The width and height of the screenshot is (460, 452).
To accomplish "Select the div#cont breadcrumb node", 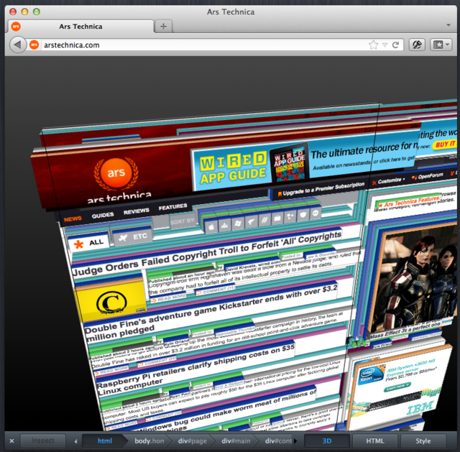I will 278,441.
